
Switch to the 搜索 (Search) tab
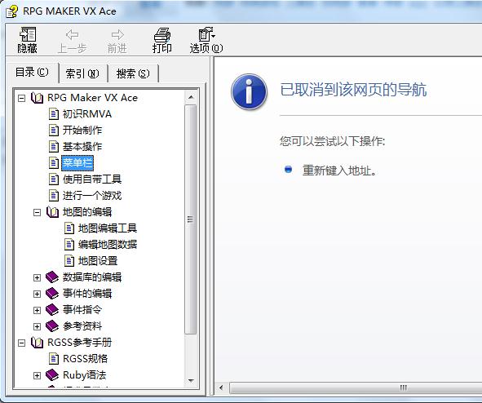(x=133, y=73)
